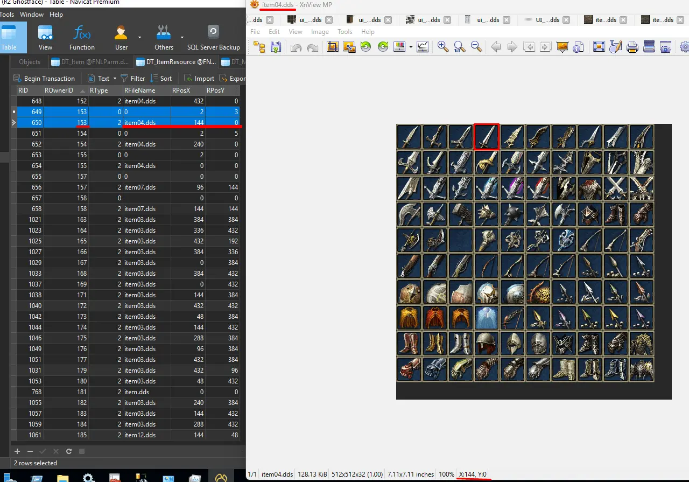Go to the previous file with the left arrow
689x482 pixels.
[496, 47]
